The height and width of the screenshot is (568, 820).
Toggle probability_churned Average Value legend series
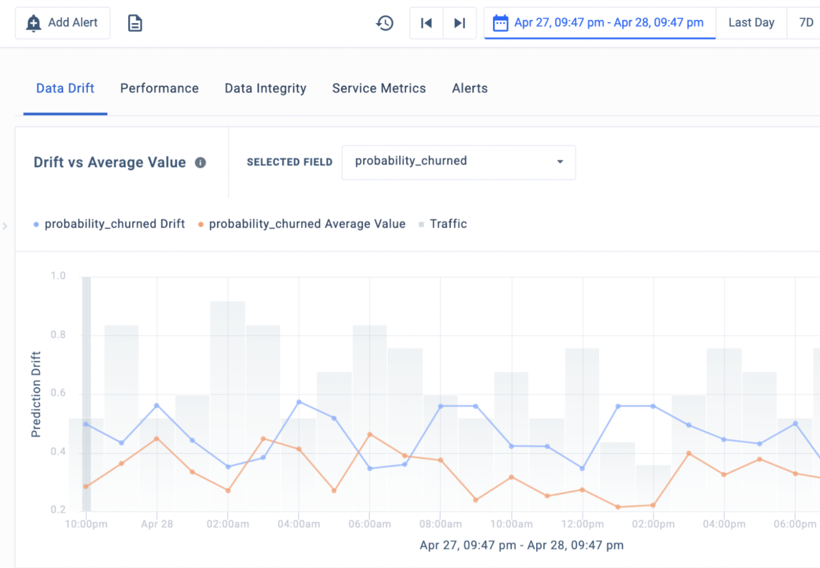(307, 224)
